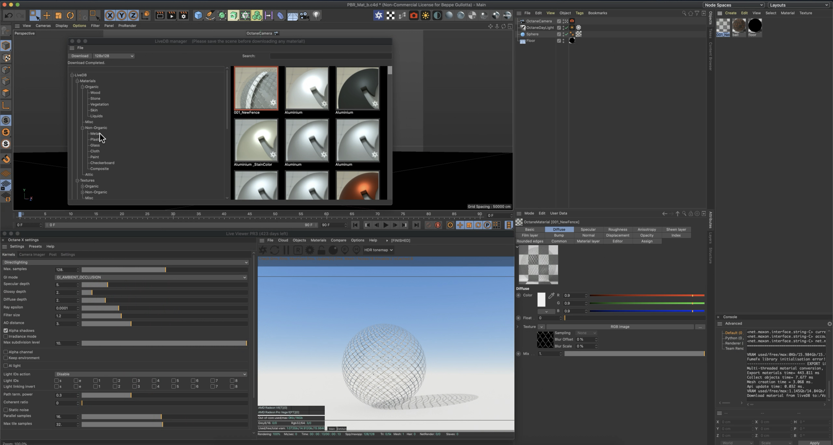
Task: Open Edit Render Settings icon
Action: [184, 16]
